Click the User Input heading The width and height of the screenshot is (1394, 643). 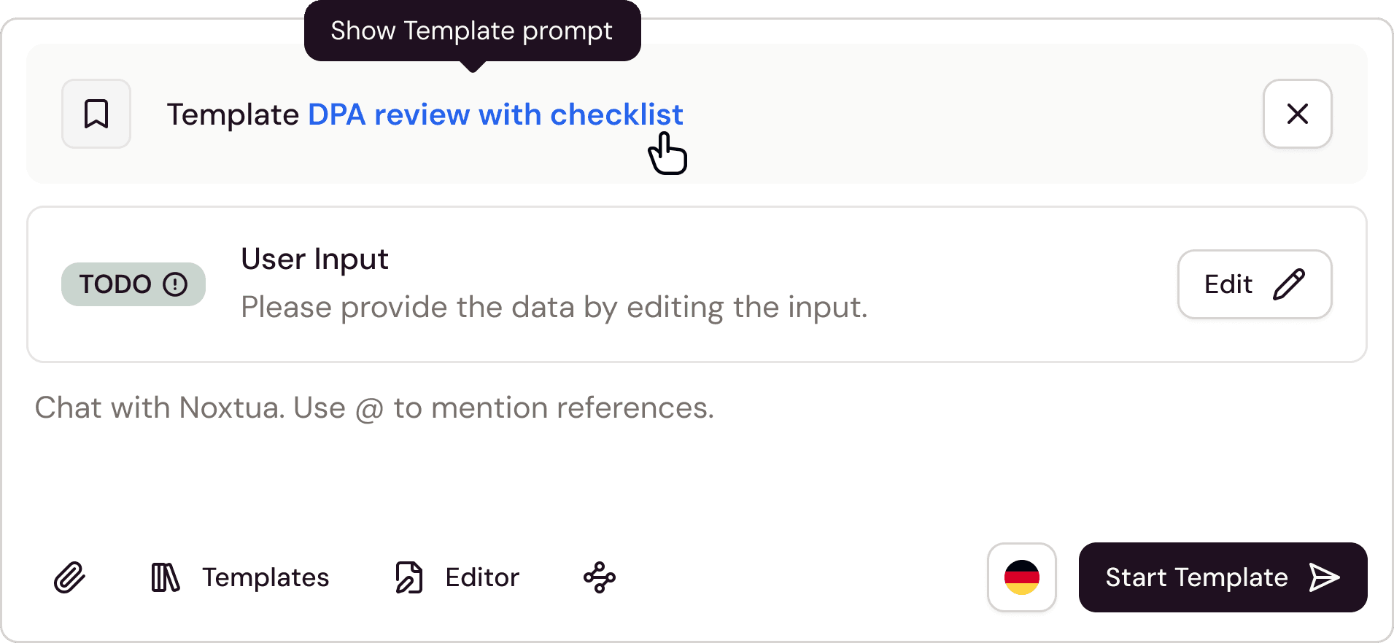315,260
